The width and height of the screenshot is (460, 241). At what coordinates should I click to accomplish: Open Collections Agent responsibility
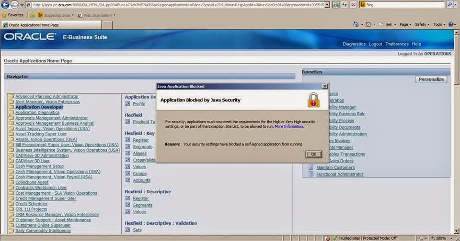[32, 182]
